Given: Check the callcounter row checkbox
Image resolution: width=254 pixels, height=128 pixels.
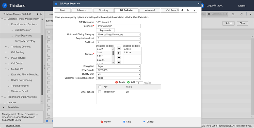Looking at the screenshot, I should click(100, 92).
